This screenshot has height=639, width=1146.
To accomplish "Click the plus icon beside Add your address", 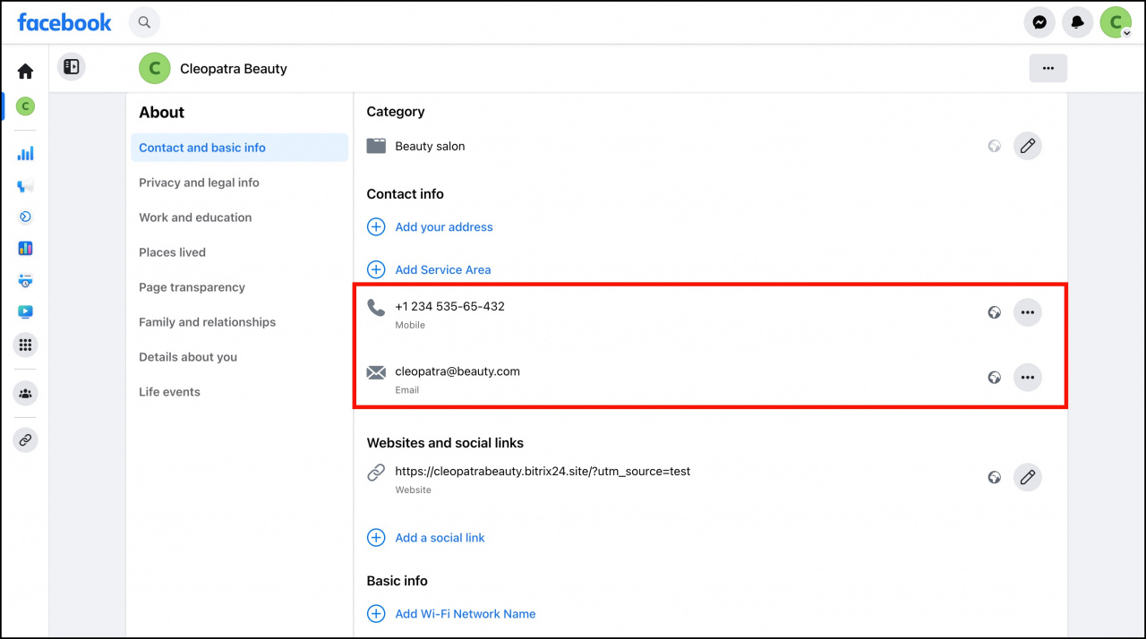I will (376, 226).
